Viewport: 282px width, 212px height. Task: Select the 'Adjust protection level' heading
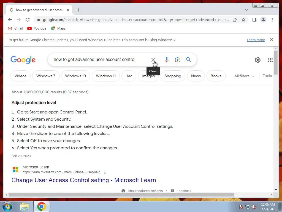[34, 103]
